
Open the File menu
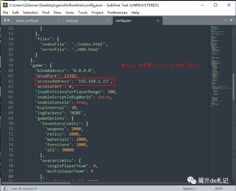click(5, 13)
